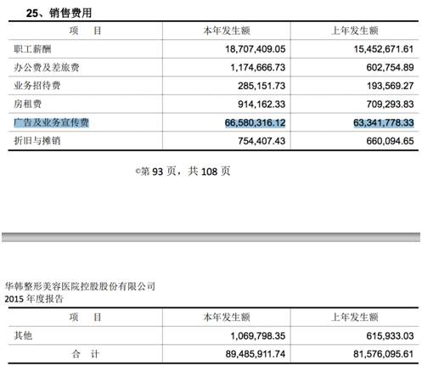The image size is (422, 366).
Task: Click the section heading 25、销售费用
Action: pos(59,13)
